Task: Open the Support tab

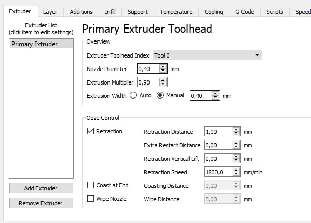Action: coord(138,12)
